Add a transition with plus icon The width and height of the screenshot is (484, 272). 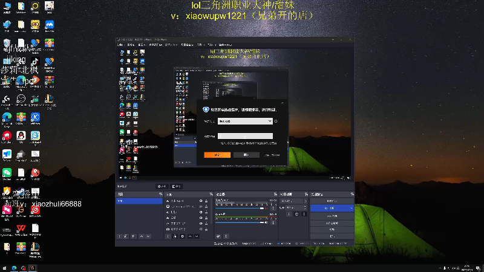click(289, 214)
